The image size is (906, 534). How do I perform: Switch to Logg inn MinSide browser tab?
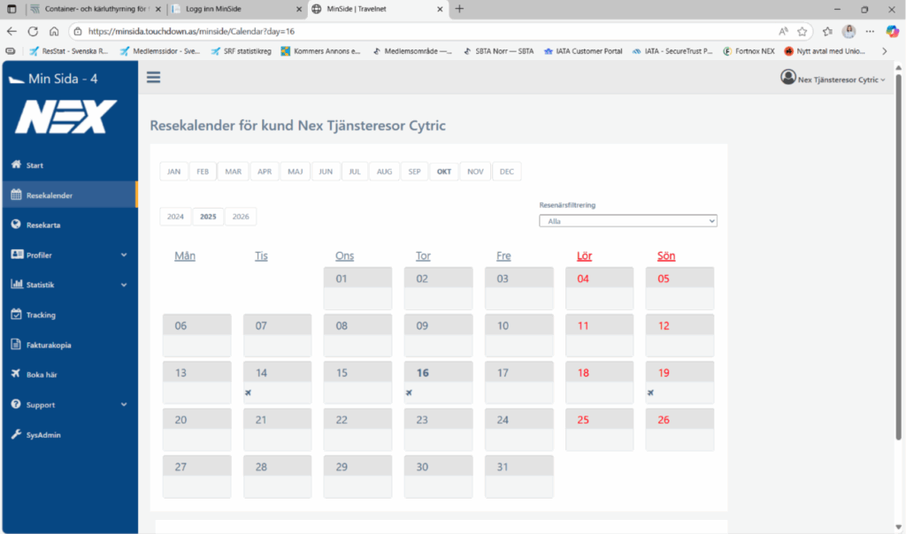point(234,9)
